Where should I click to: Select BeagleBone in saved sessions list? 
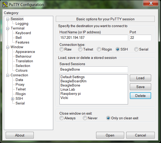coord(70,85)
